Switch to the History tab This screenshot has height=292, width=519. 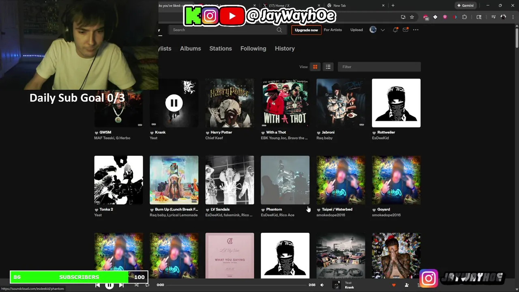[x=285, y=49]
